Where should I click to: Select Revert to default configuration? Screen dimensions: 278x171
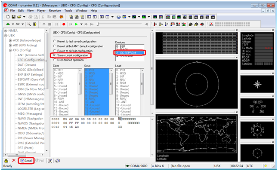73,51
